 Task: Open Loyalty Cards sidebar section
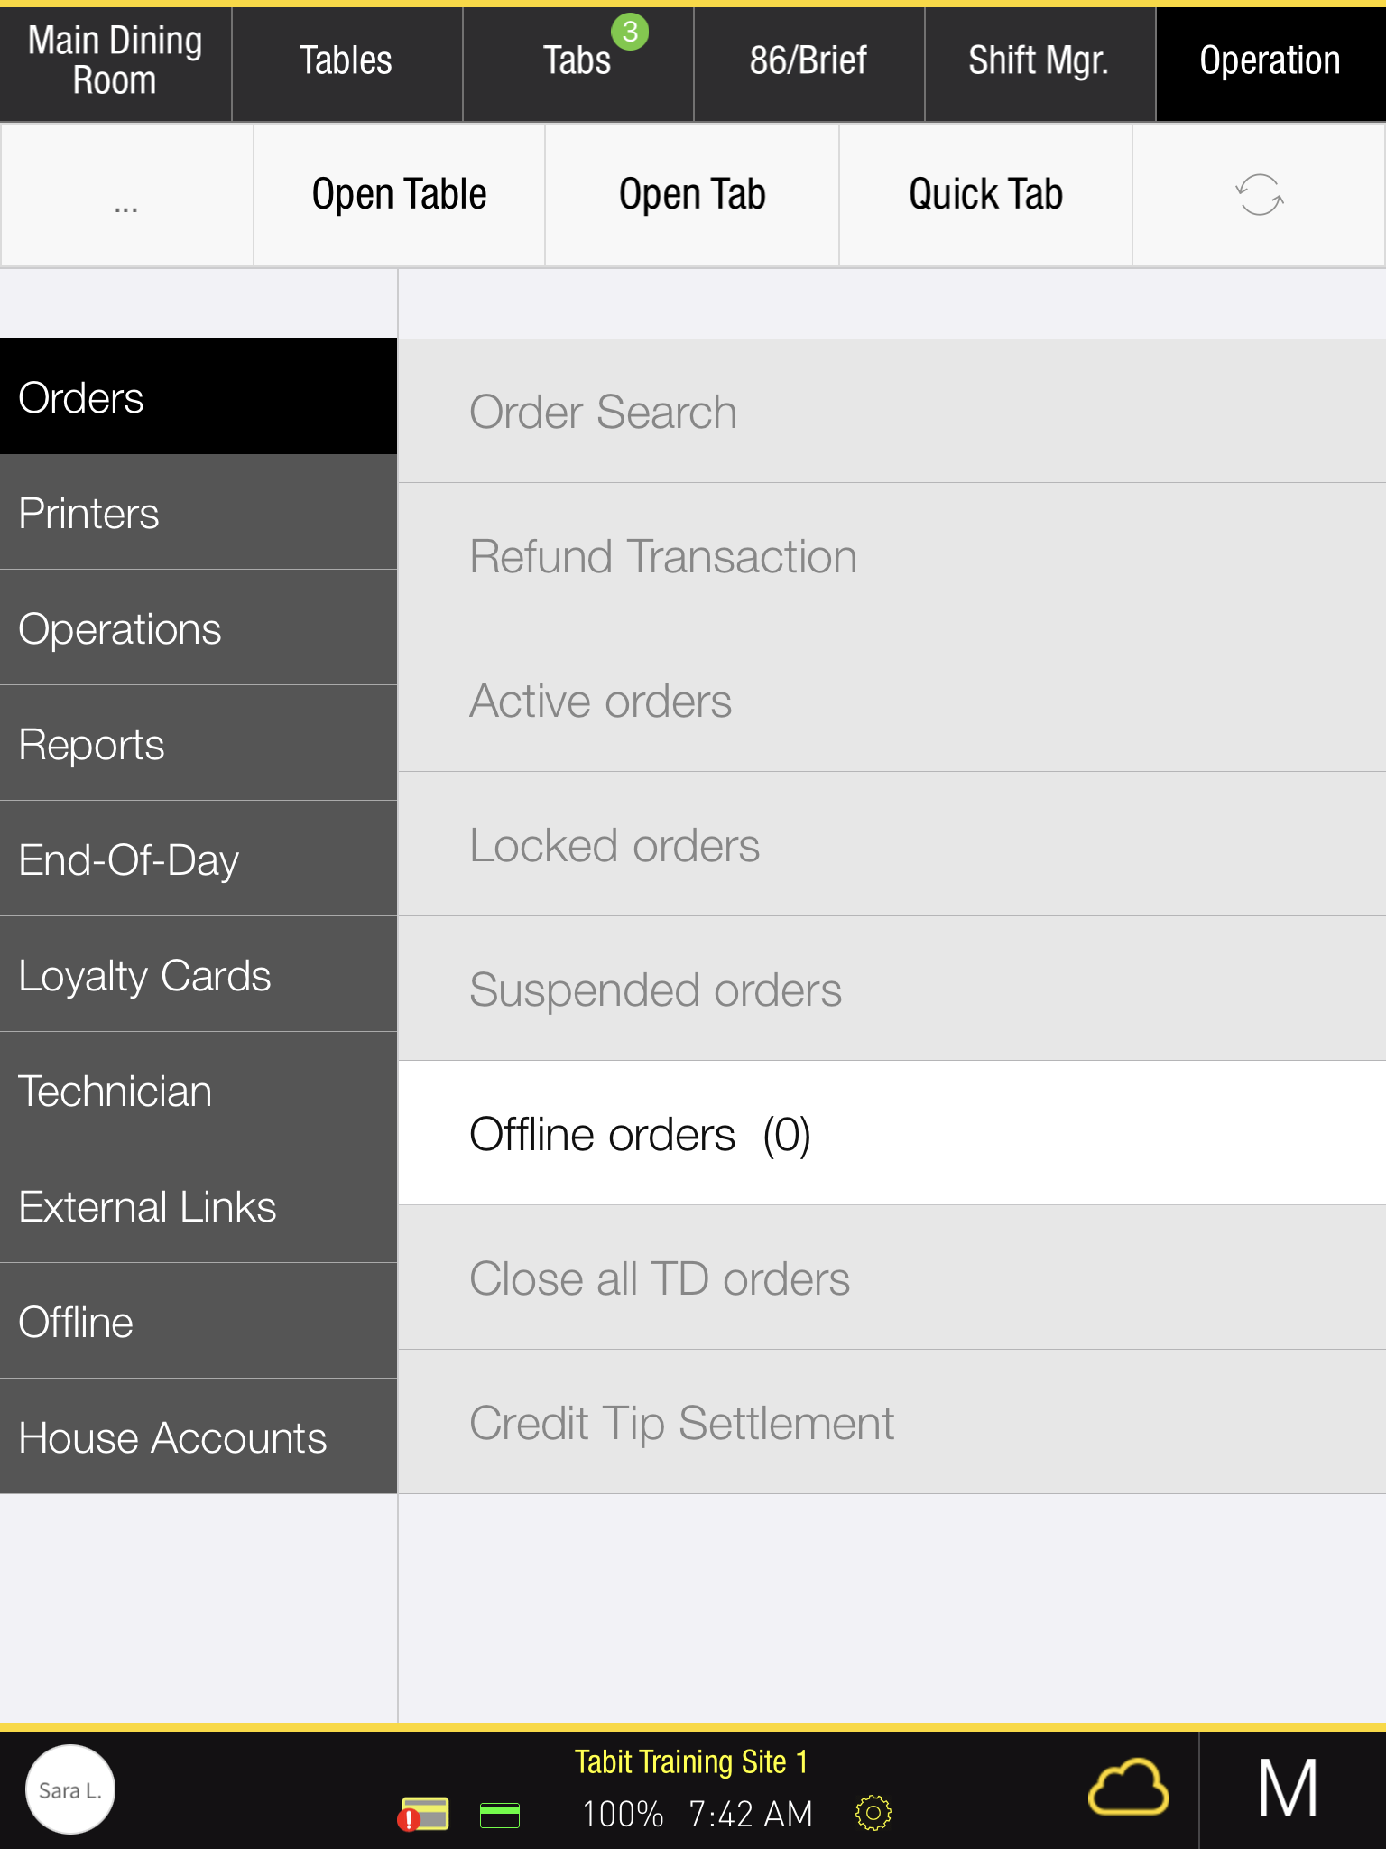pos(199,975)
